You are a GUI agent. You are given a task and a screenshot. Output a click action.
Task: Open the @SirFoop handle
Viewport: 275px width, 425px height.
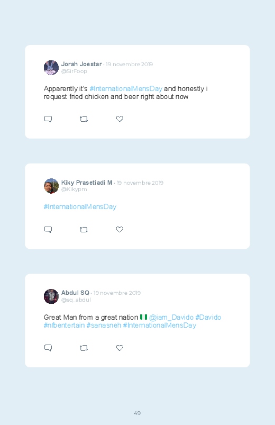click(x=74, y=71)
